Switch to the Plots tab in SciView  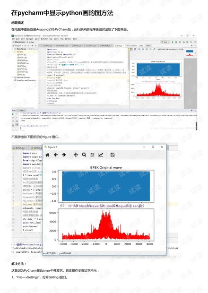[x=148, y=45]
